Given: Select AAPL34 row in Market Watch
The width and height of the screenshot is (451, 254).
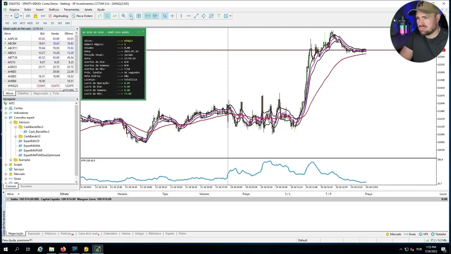Looking at the screenshot, I should (39, 39).
